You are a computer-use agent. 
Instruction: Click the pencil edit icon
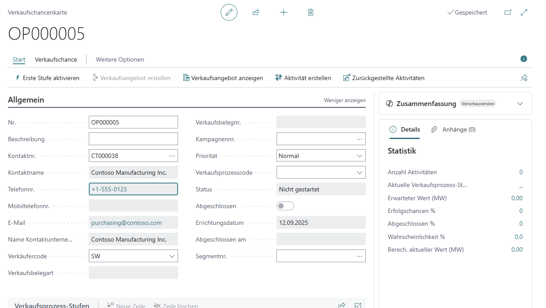click(x=229, y=12)
